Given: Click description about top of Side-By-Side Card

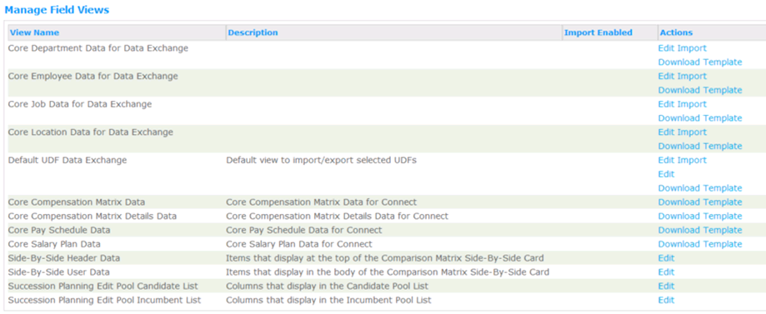Looking at the screenshot, I should pyautogui.click(x=385, y=258).
